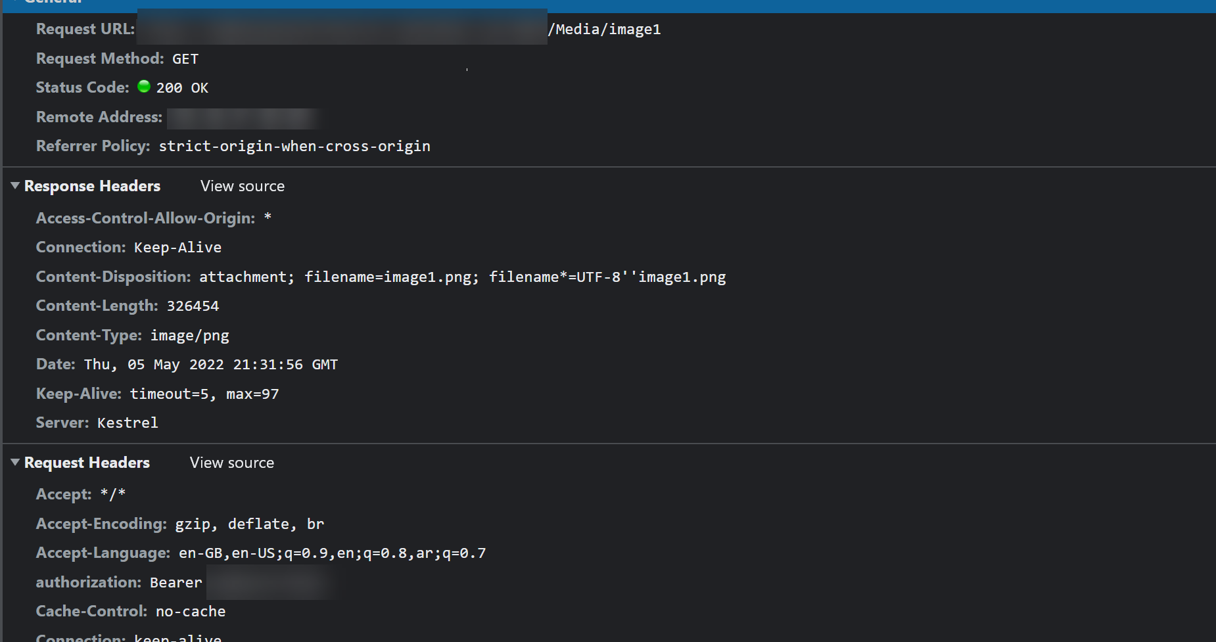Select the Server Kestrel value
The image size is (1216, 642).
(x=127, y=423)
